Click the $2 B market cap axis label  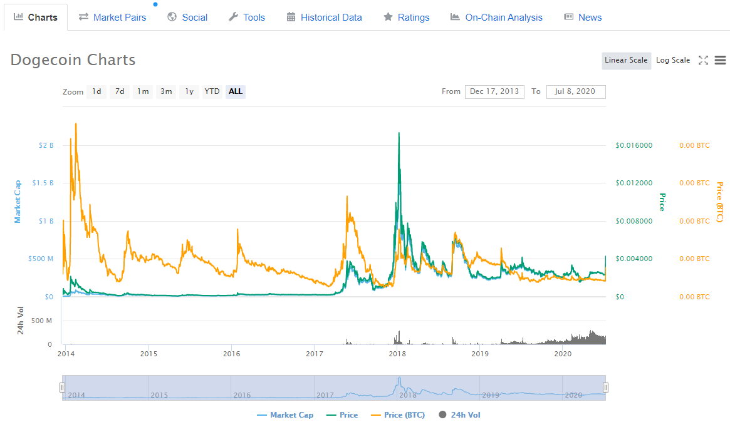point(46,146)
